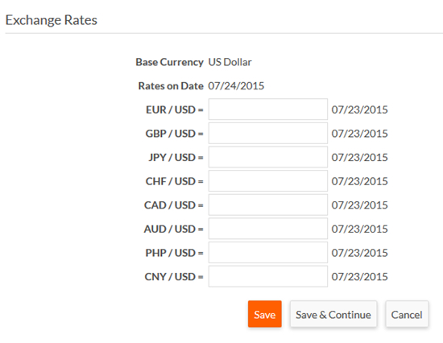
Task: Focus the JPY / USD rate field
Action: [268, 157]
